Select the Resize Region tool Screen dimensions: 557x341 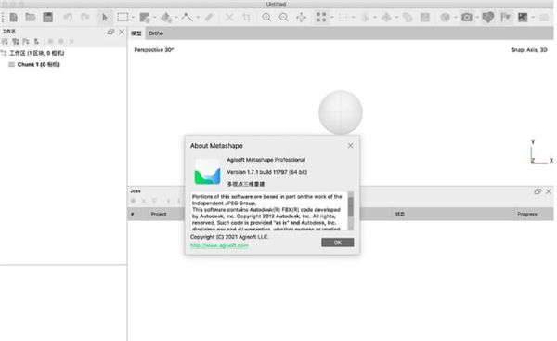click(145, 18)
